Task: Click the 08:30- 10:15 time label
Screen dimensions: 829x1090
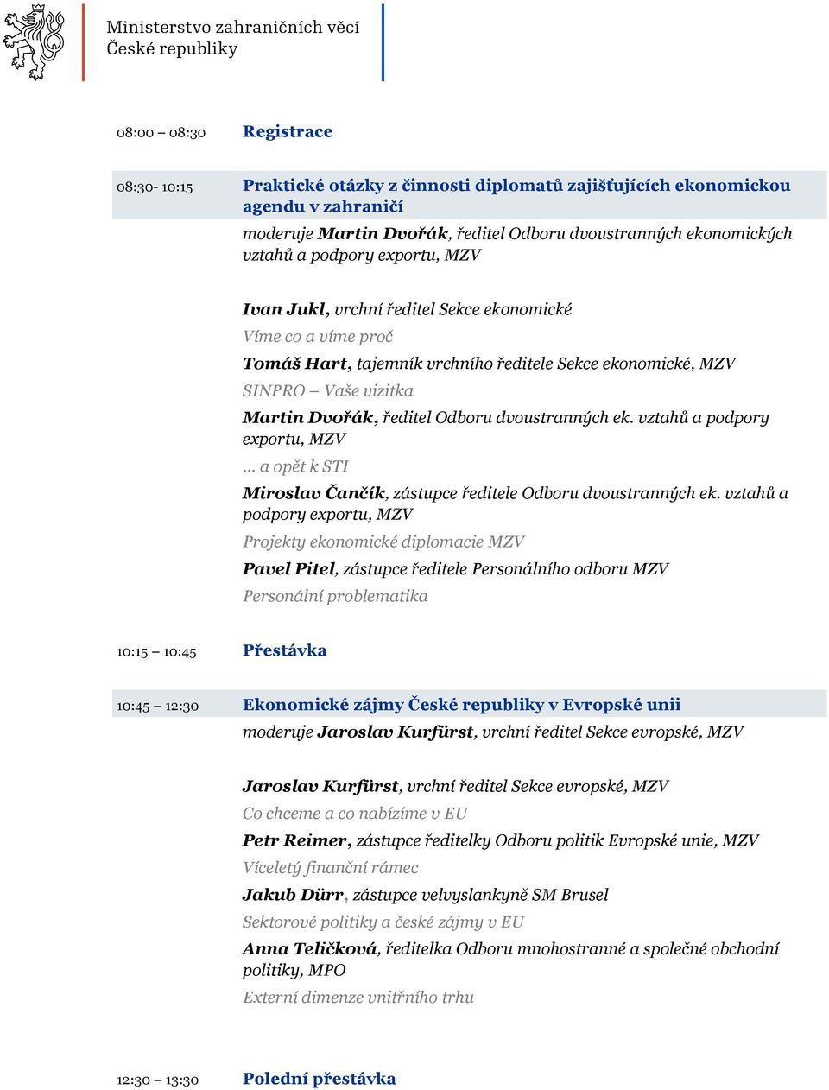Action: coord(155,187)
